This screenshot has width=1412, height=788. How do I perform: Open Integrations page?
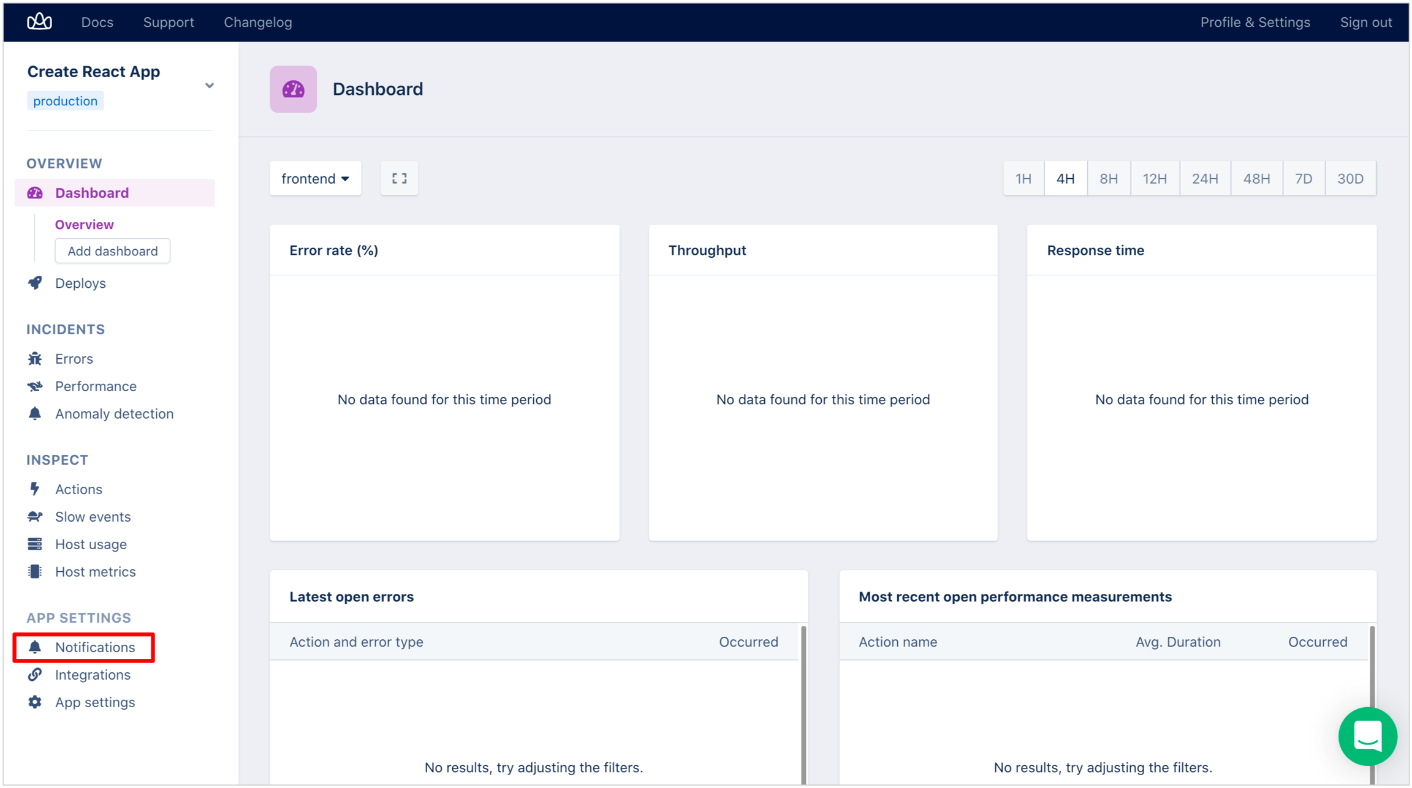pyautogui.click(x=93, y=675)
